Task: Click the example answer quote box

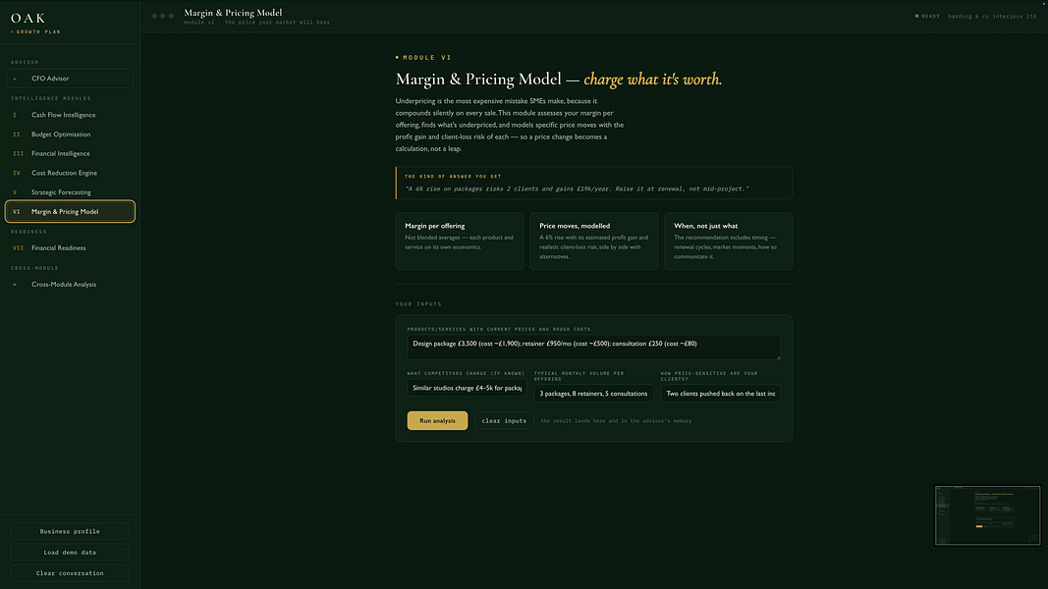Action: coord(593,183)
